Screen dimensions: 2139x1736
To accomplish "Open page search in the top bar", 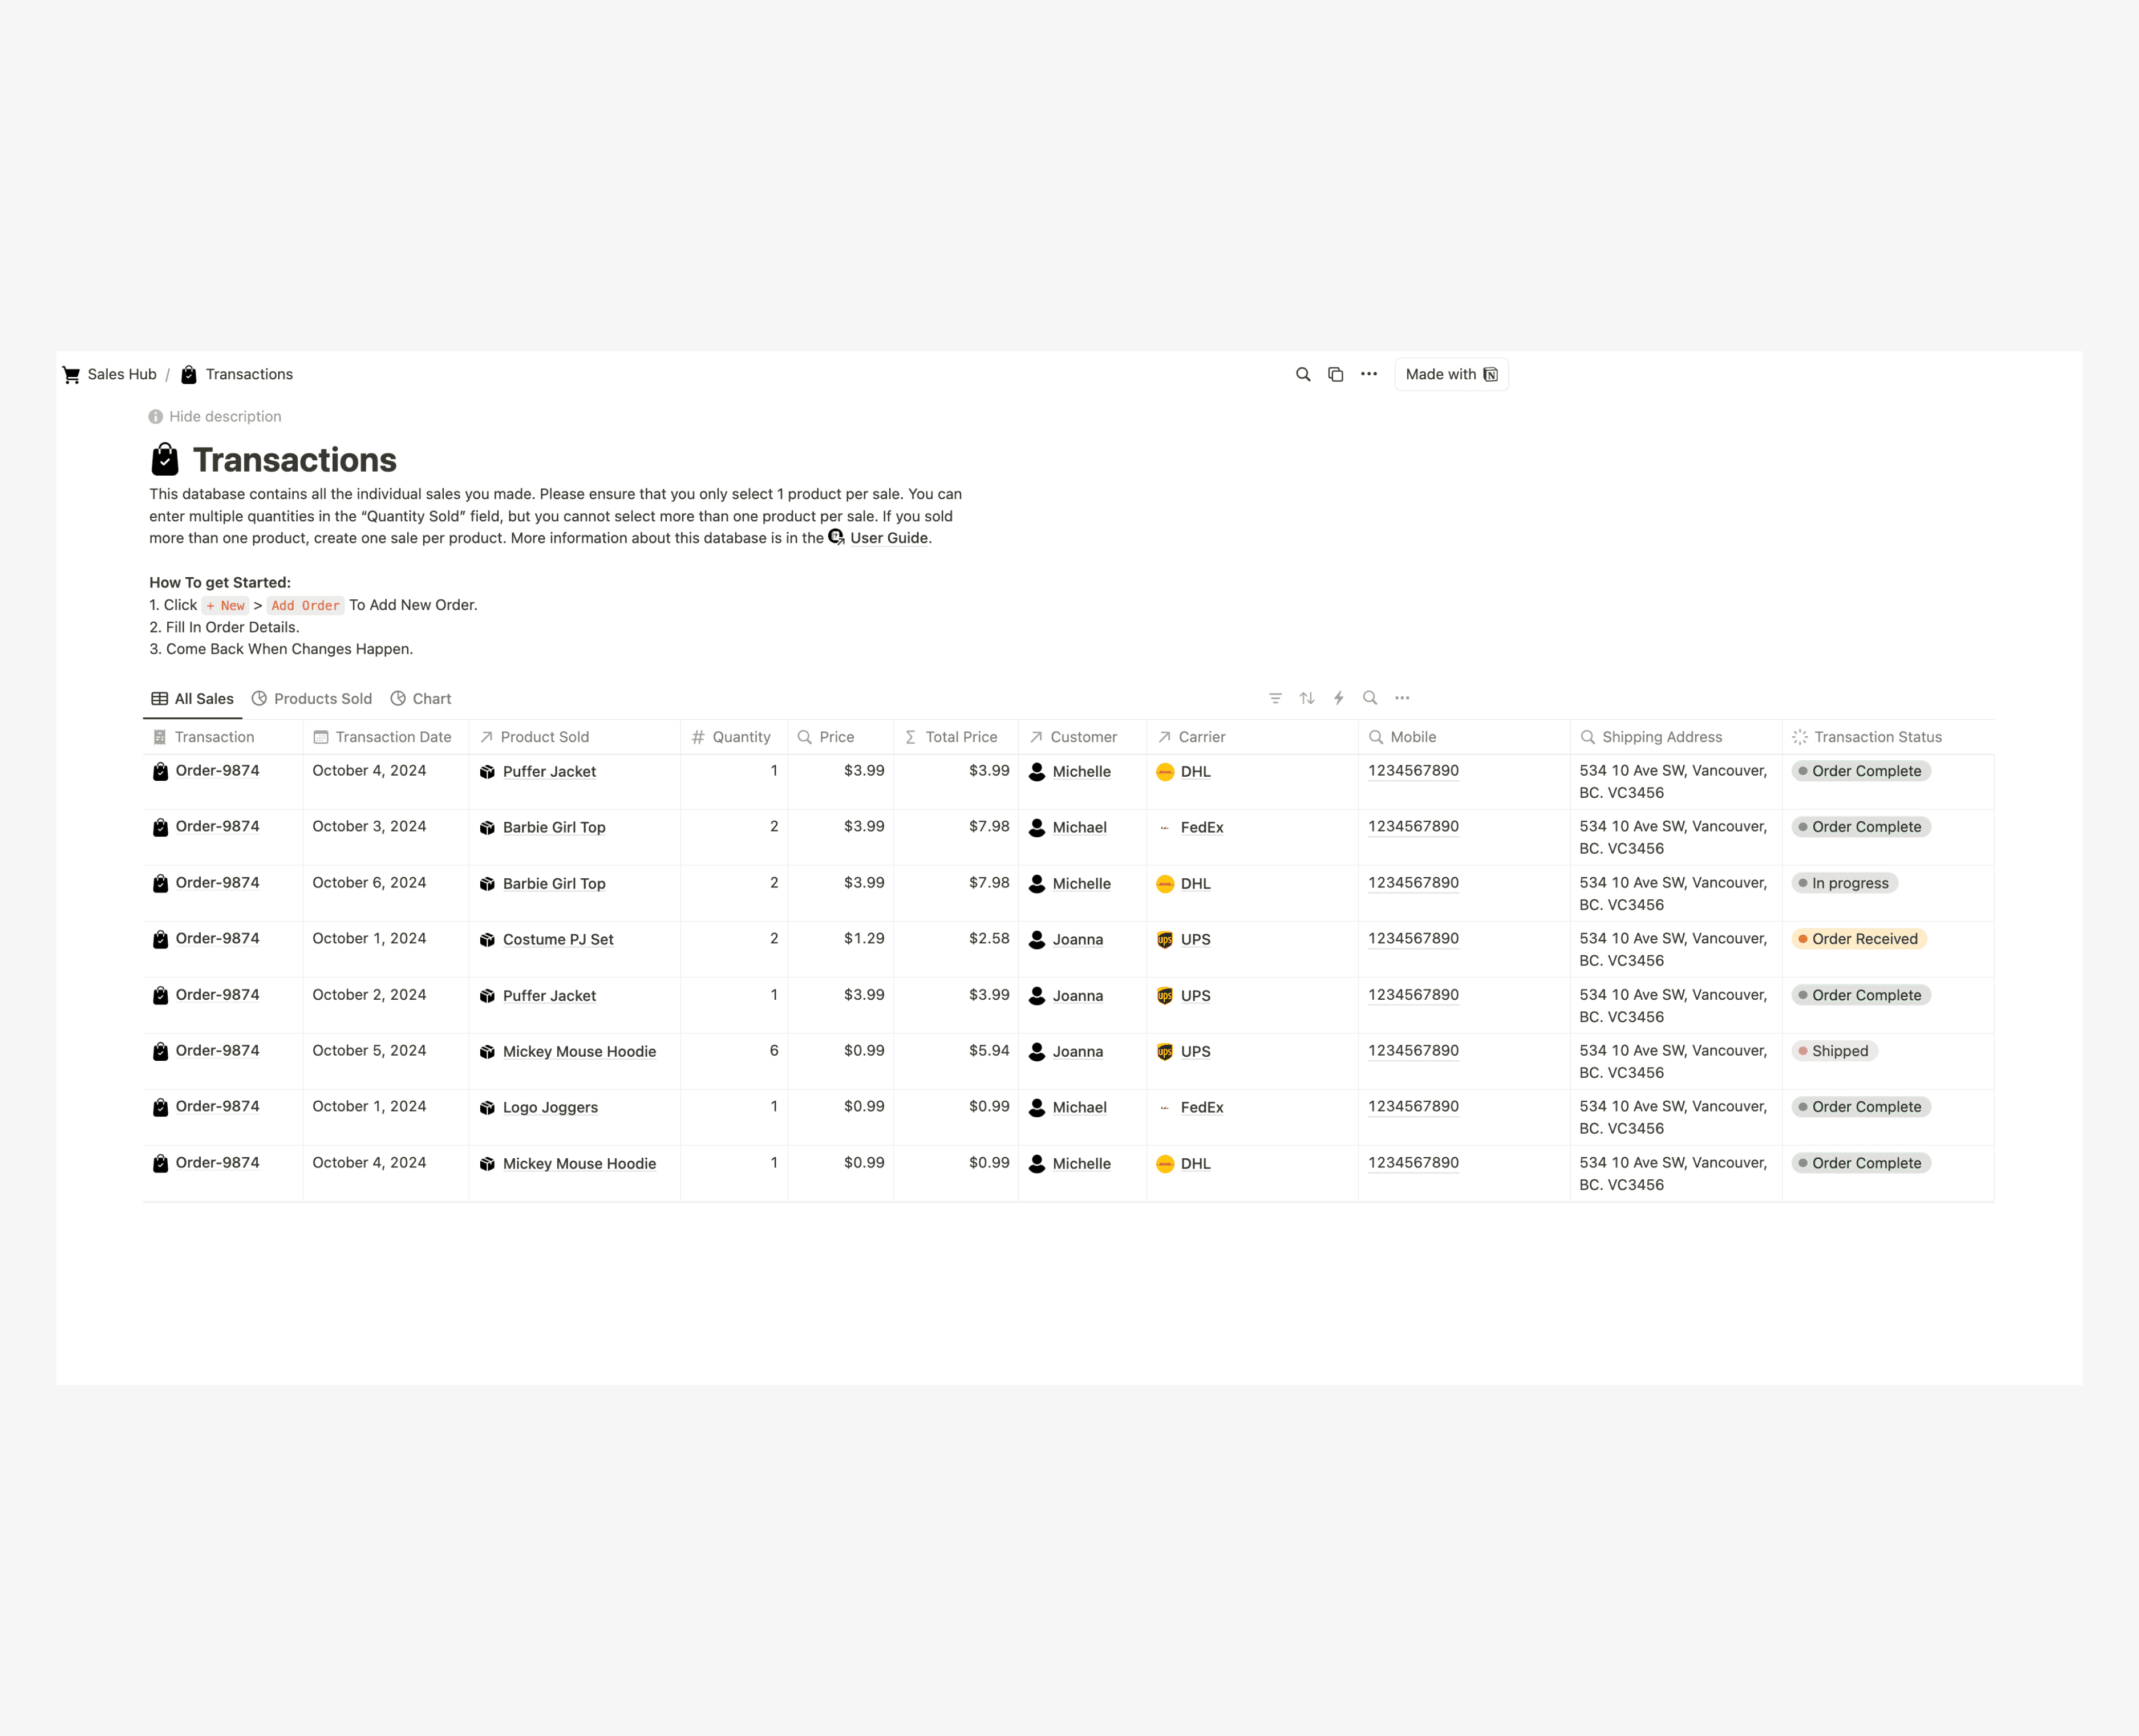I will 1302,374.
